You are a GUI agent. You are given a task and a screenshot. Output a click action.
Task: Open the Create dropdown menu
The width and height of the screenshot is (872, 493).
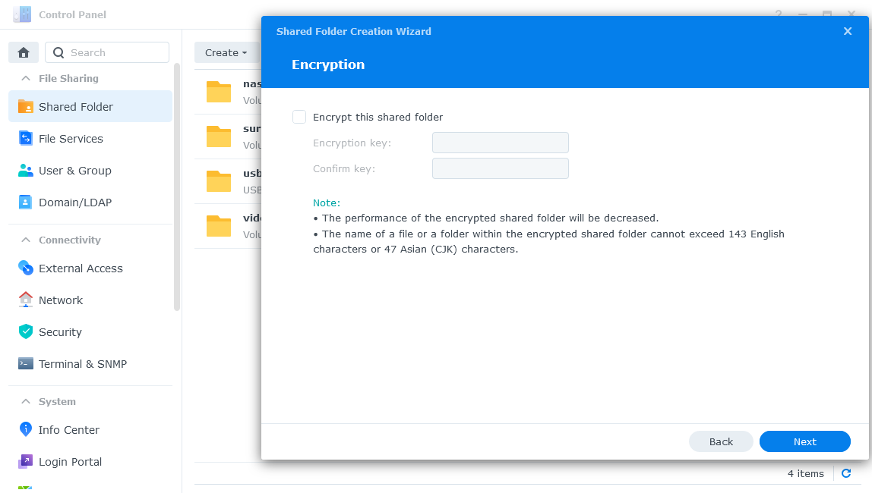[x=226, y=52]
